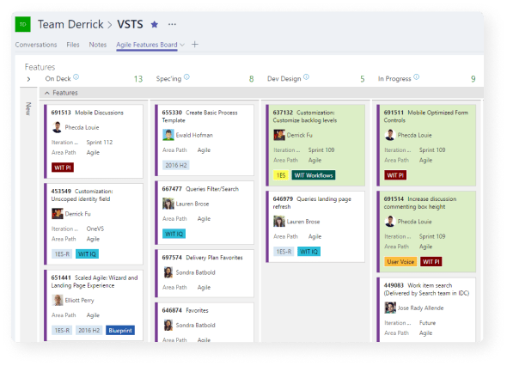Screen dimensions: 507x366
Task: Switch to the Notes tab
Action: point(98,45)
